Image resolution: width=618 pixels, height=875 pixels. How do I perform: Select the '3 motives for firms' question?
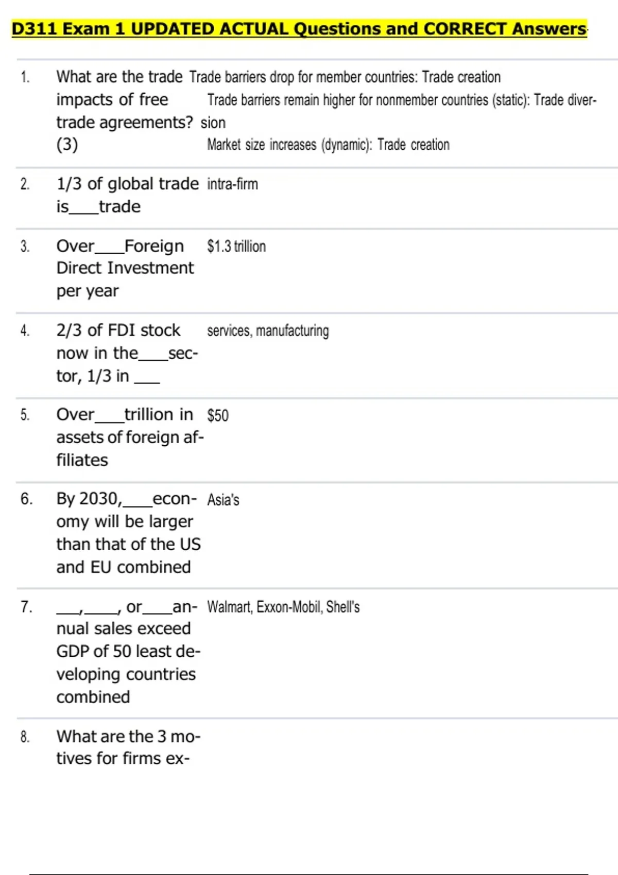(128, 747)
